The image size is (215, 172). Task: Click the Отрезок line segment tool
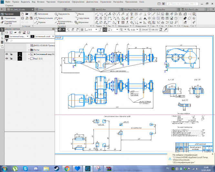41,23
